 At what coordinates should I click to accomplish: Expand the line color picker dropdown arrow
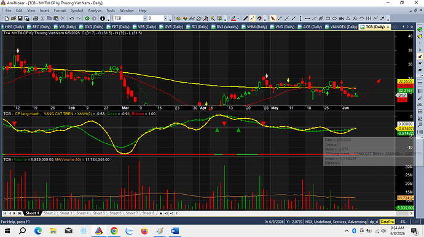(238, 18)
